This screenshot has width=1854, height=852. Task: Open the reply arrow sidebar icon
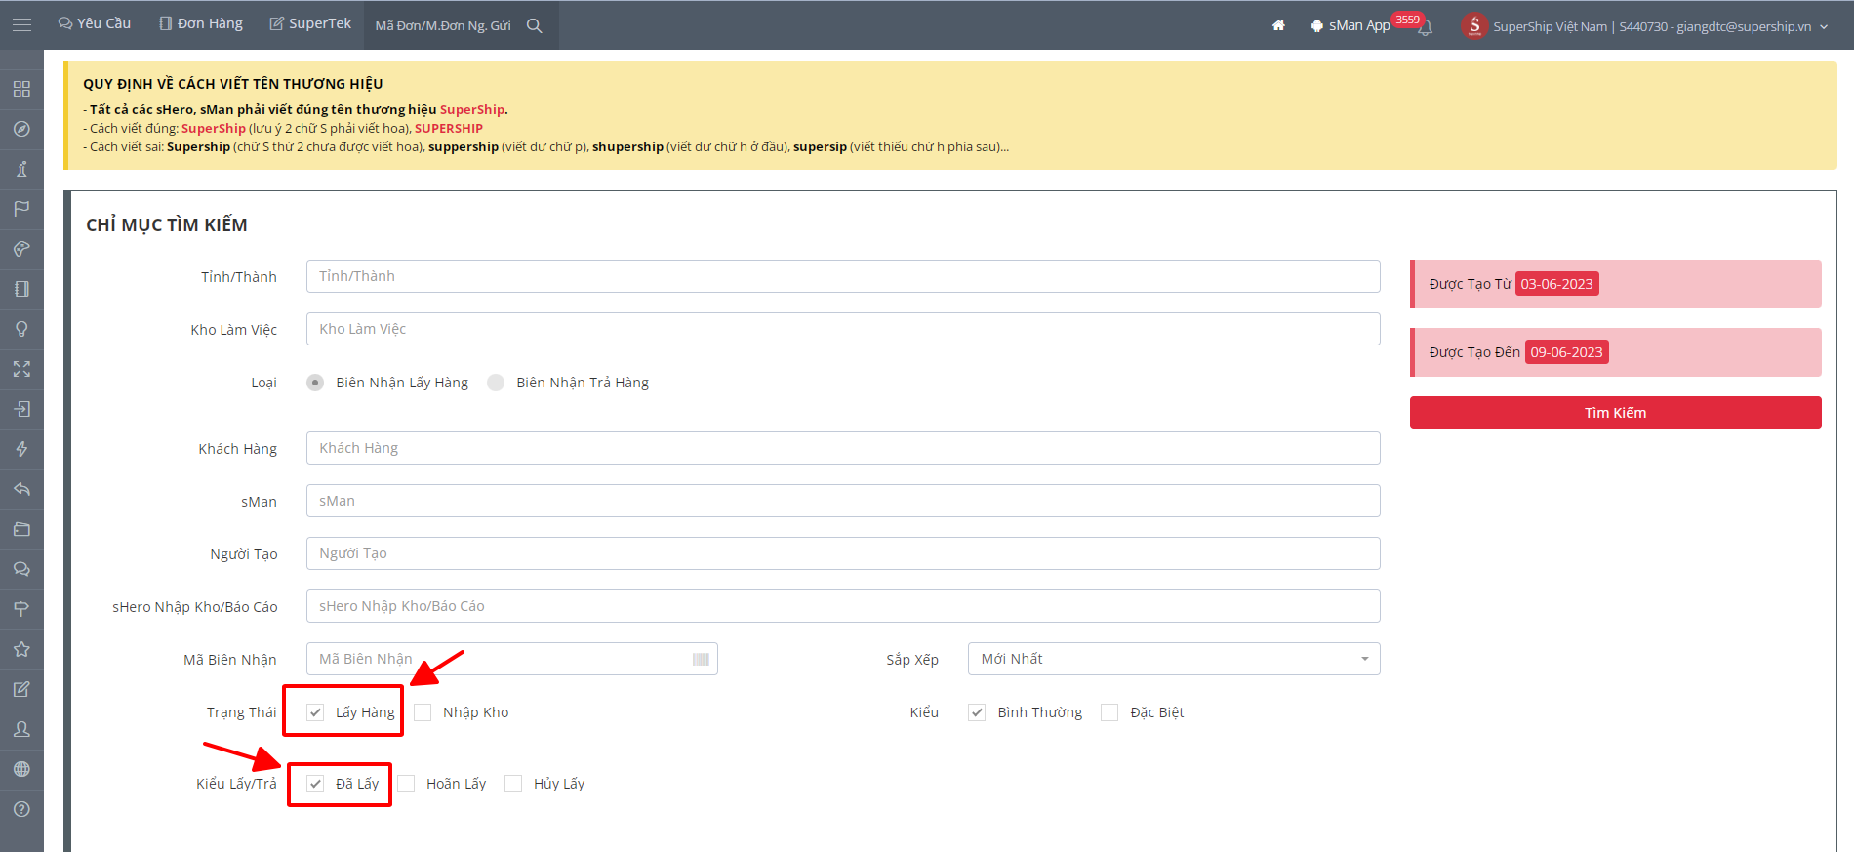pyautogui.click(x=21, y=489)
